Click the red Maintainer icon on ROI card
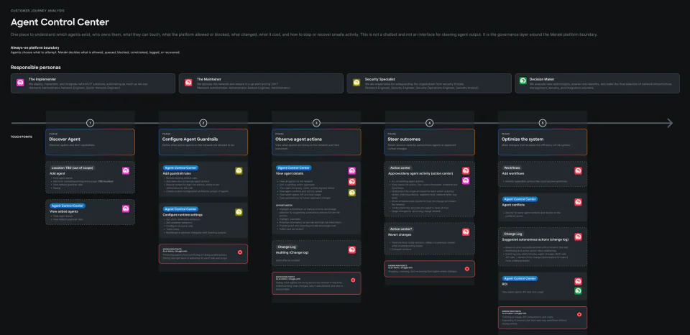Viewport: 690px width, 335px height. tap(578, 281)
